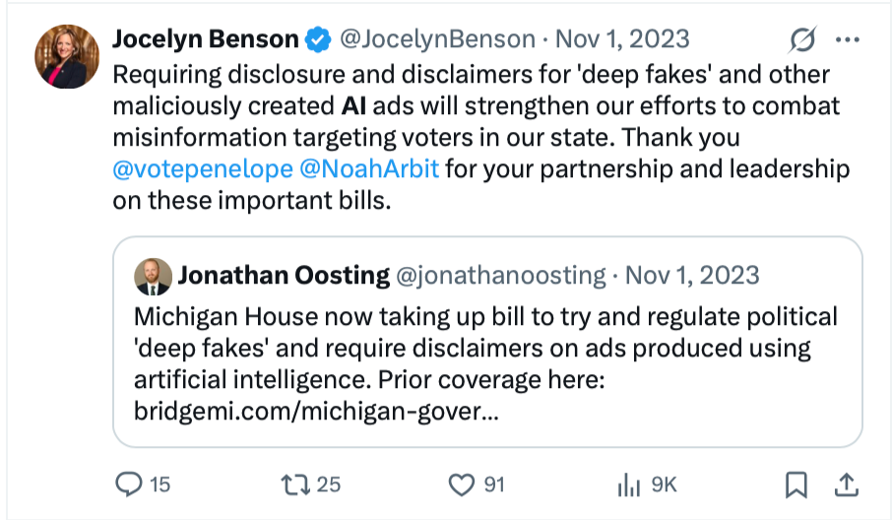Open the Grok circle-slash icon
Image resolution: width=892 pixels, height=520 pixels.
pyautogui.click(x=802, y=40)
